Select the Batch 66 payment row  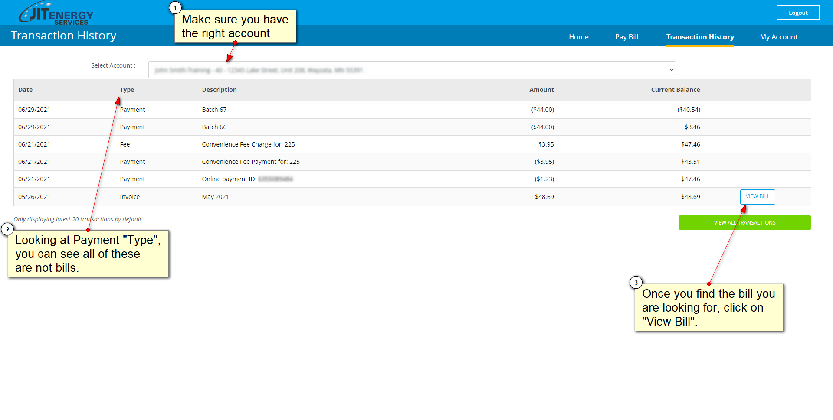point(214,127)
